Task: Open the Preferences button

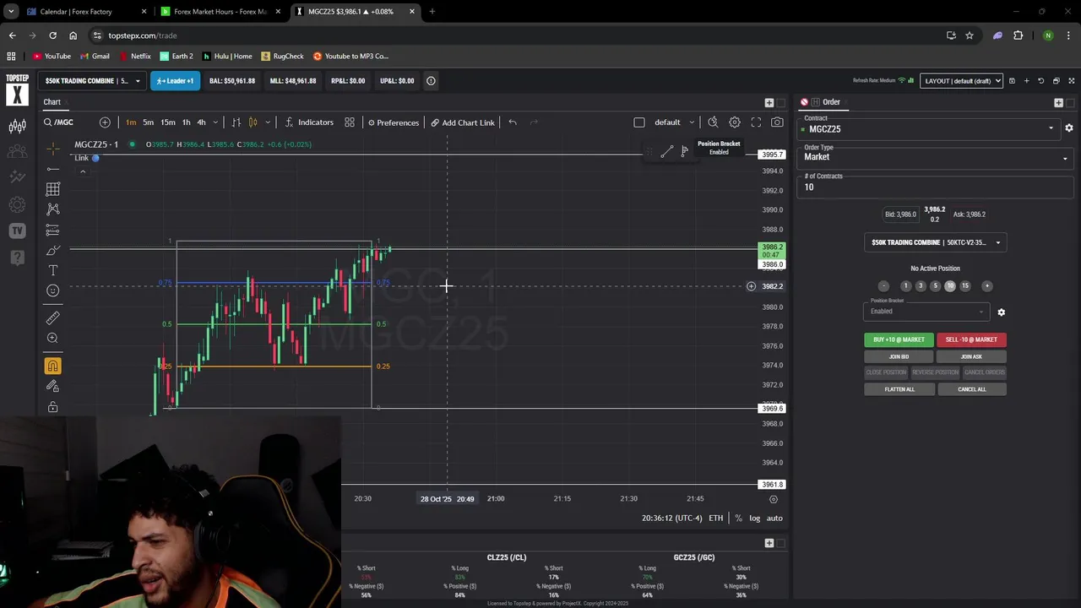Action: coord(394,122)
